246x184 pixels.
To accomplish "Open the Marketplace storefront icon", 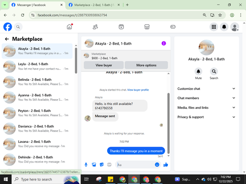I will [x=147, y=27].
